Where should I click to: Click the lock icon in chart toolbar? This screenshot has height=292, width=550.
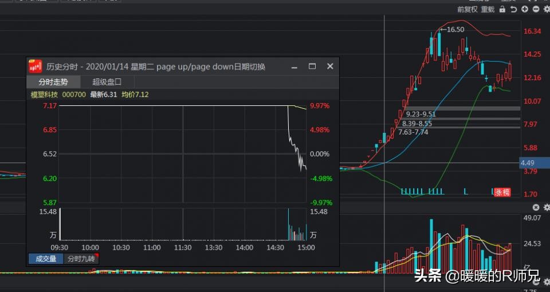(x=502, y=9)
